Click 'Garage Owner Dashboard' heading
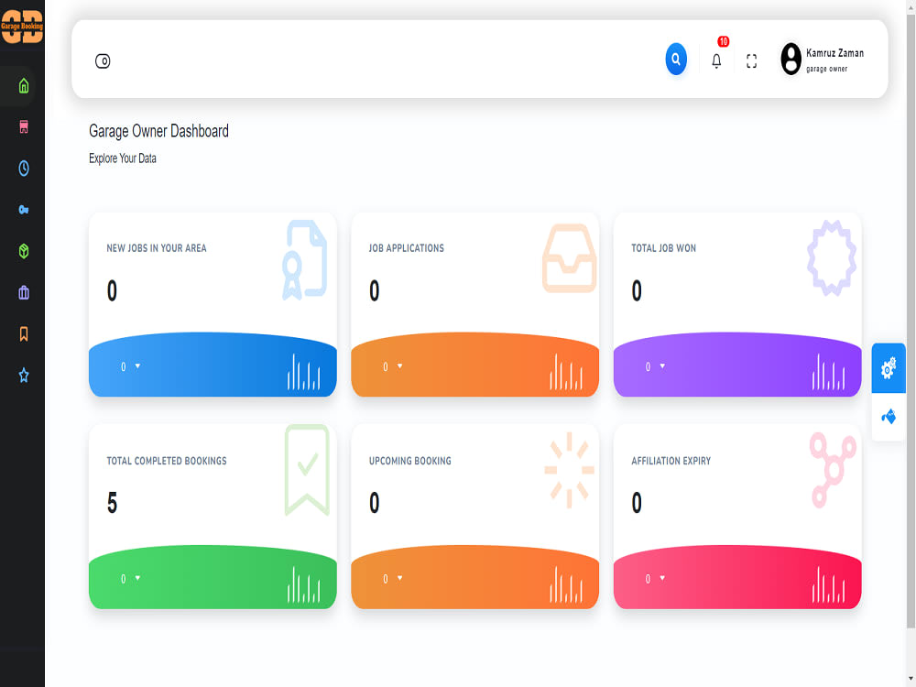The width and height of the screenshot is (916, 687). click(158, 131)
